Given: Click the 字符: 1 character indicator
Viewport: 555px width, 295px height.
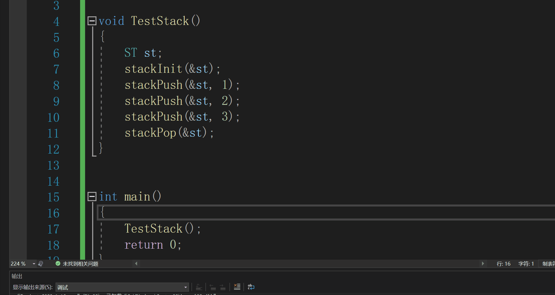Looking at the screenshot, I should click(x=526, y=264).
